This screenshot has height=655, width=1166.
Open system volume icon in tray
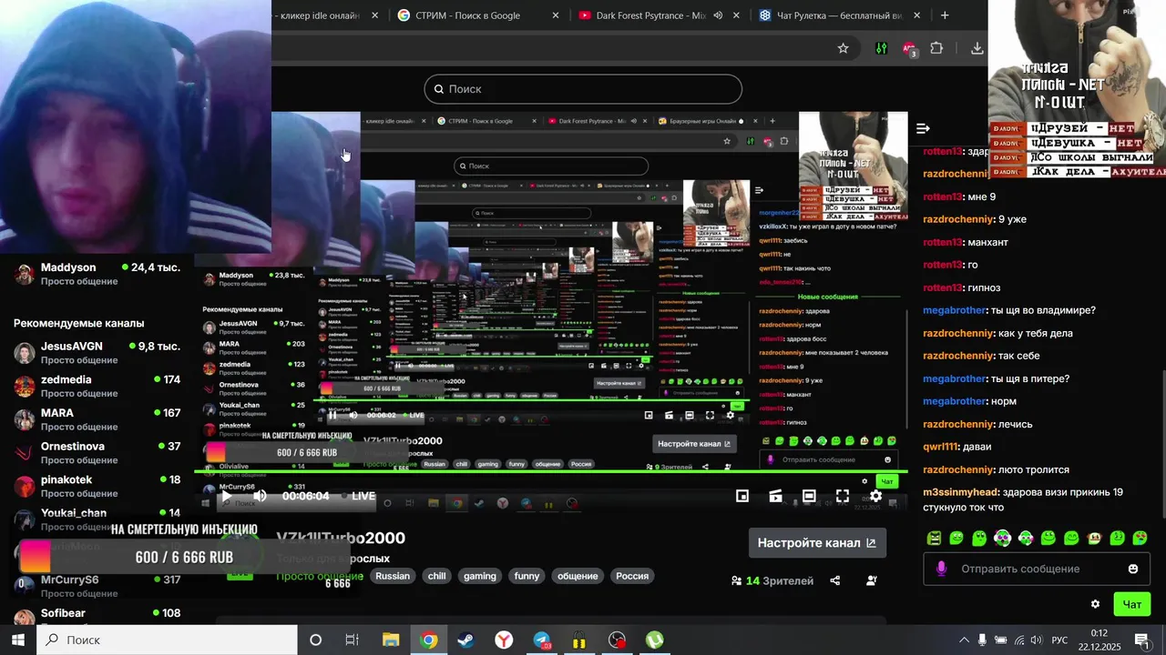1036,640
